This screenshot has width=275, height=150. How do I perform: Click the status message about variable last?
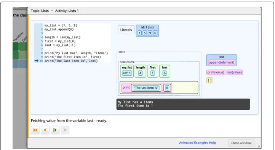(69, 121)
